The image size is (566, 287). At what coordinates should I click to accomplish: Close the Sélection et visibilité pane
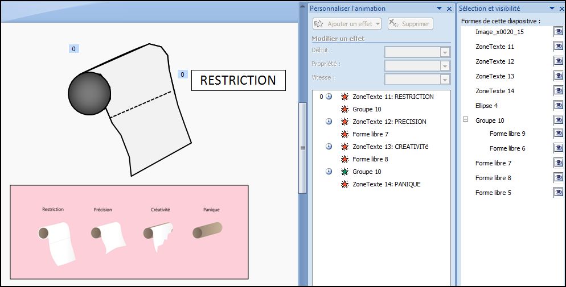pos(561,9)
